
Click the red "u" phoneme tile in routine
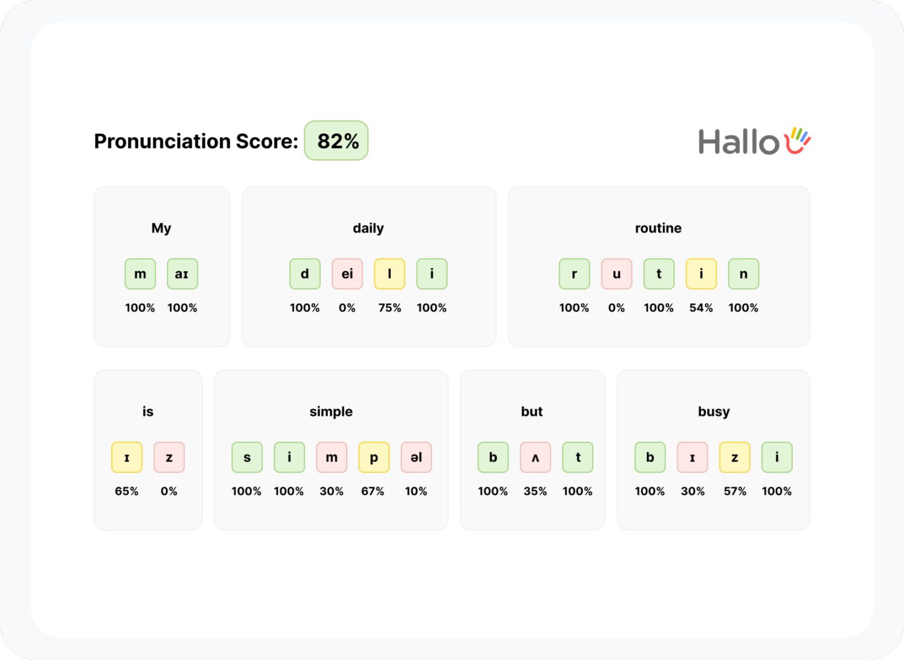(616, 274)
